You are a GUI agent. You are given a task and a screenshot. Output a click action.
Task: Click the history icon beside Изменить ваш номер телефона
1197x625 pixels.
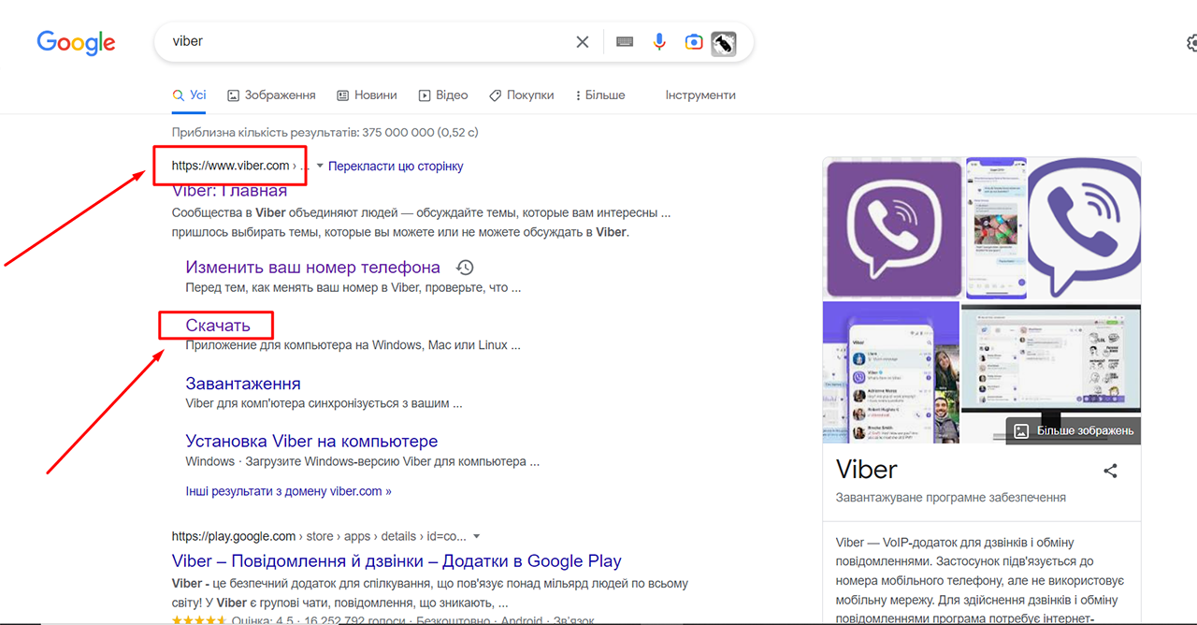[464, 268]
